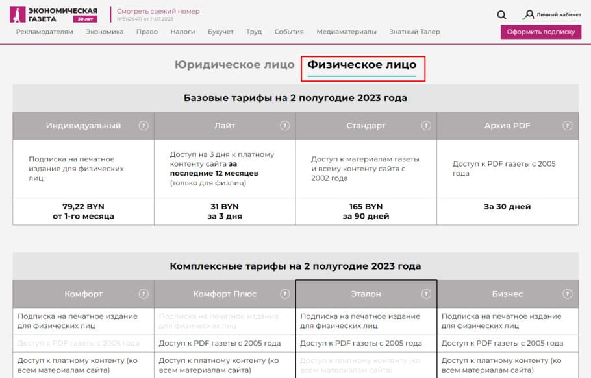Click issue number №51(2647) text
The image size is (591, 378).
click(x=145, y=19)
